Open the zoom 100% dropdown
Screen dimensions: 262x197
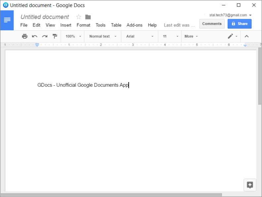click(x=73, y=36)
